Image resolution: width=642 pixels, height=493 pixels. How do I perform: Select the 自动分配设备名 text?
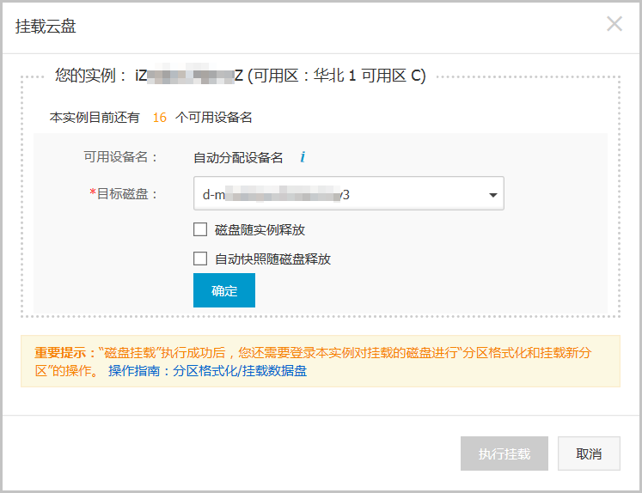[x=238, y=157]
